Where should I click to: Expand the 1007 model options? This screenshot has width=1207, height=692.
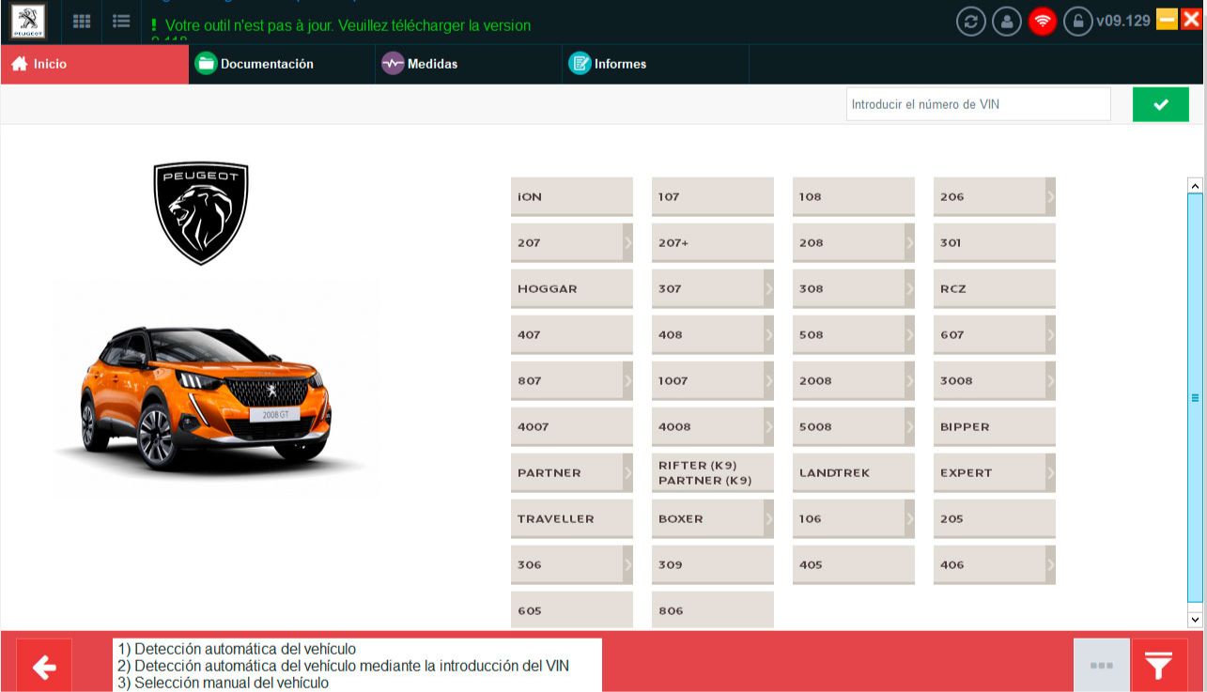(769, 380)
